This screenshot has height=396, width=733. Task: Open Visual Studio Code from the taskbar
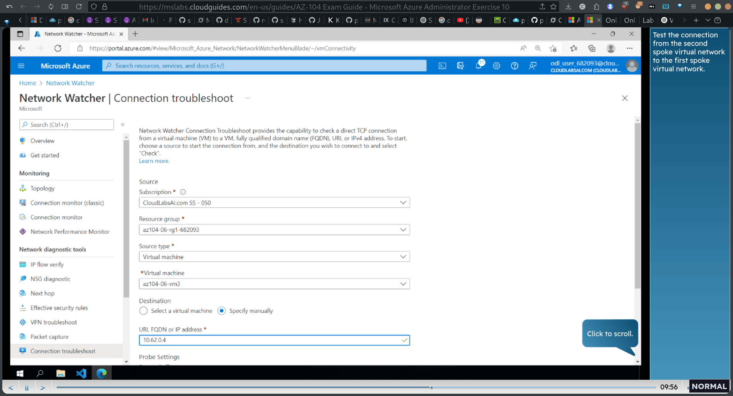pos(81,373)
